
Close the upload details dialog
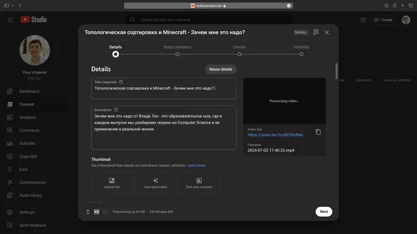[x=327, y=32]
